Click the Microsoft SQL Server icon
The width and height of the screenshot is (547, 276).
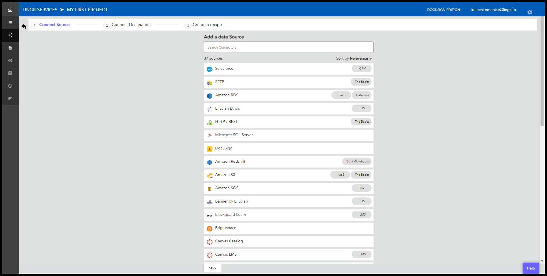point(210,136)
